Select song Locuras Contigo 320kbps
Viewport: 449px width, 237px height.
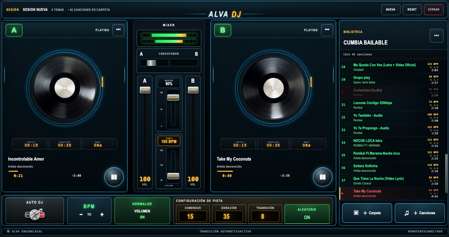[x=390, y=105]
